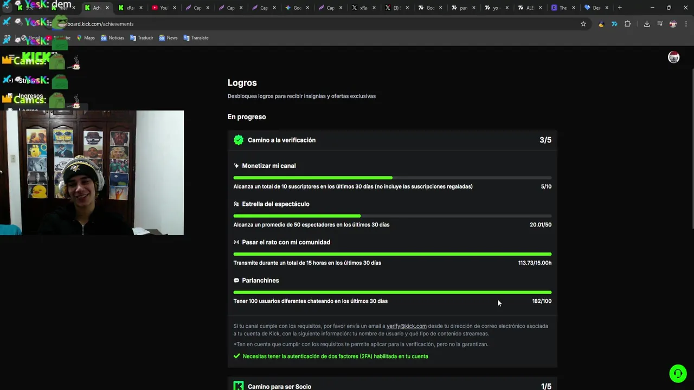This screenshot has width=694, height=390.
Task: Open Chrome downloads icon
Action: [647, 24]
